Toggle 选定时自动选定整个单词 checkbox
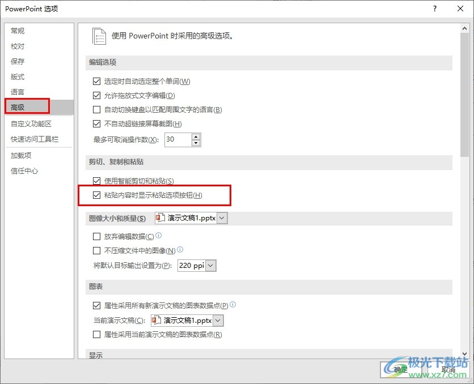This screenshot has height=384, width=474. pyautogui.click(x=97, y=81)
